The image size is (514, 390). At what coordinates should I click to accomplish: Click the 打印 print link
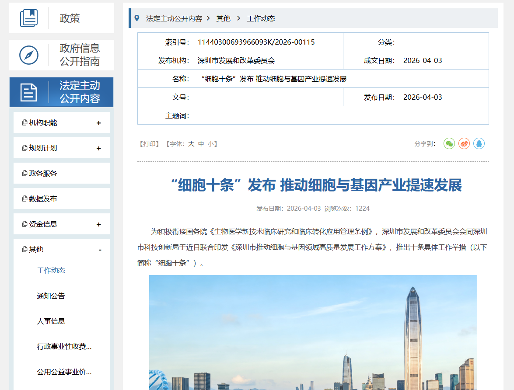pyautogui.click(x=149, y=144)
